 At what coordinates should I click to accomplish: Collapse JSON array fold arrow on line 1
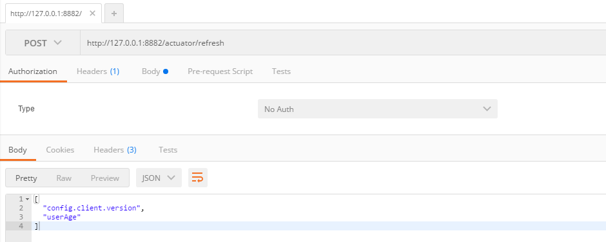[27, 199]
